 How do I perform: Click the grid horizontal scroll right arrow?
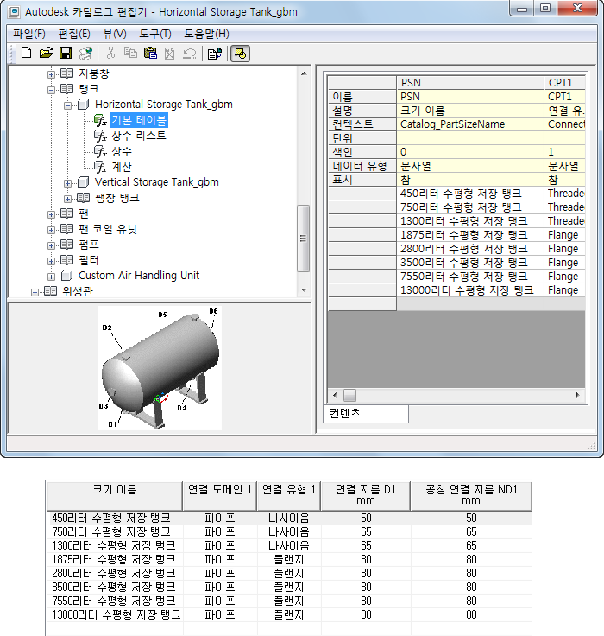pos(577,395)
